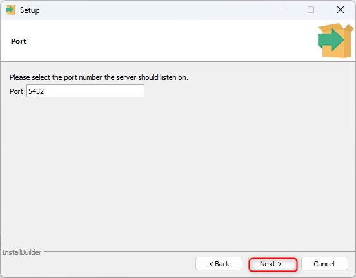The height and width of the screenshot is (278, 356).
Task: Click the InstallBuilder footer label
Action: tap(22, 252)
